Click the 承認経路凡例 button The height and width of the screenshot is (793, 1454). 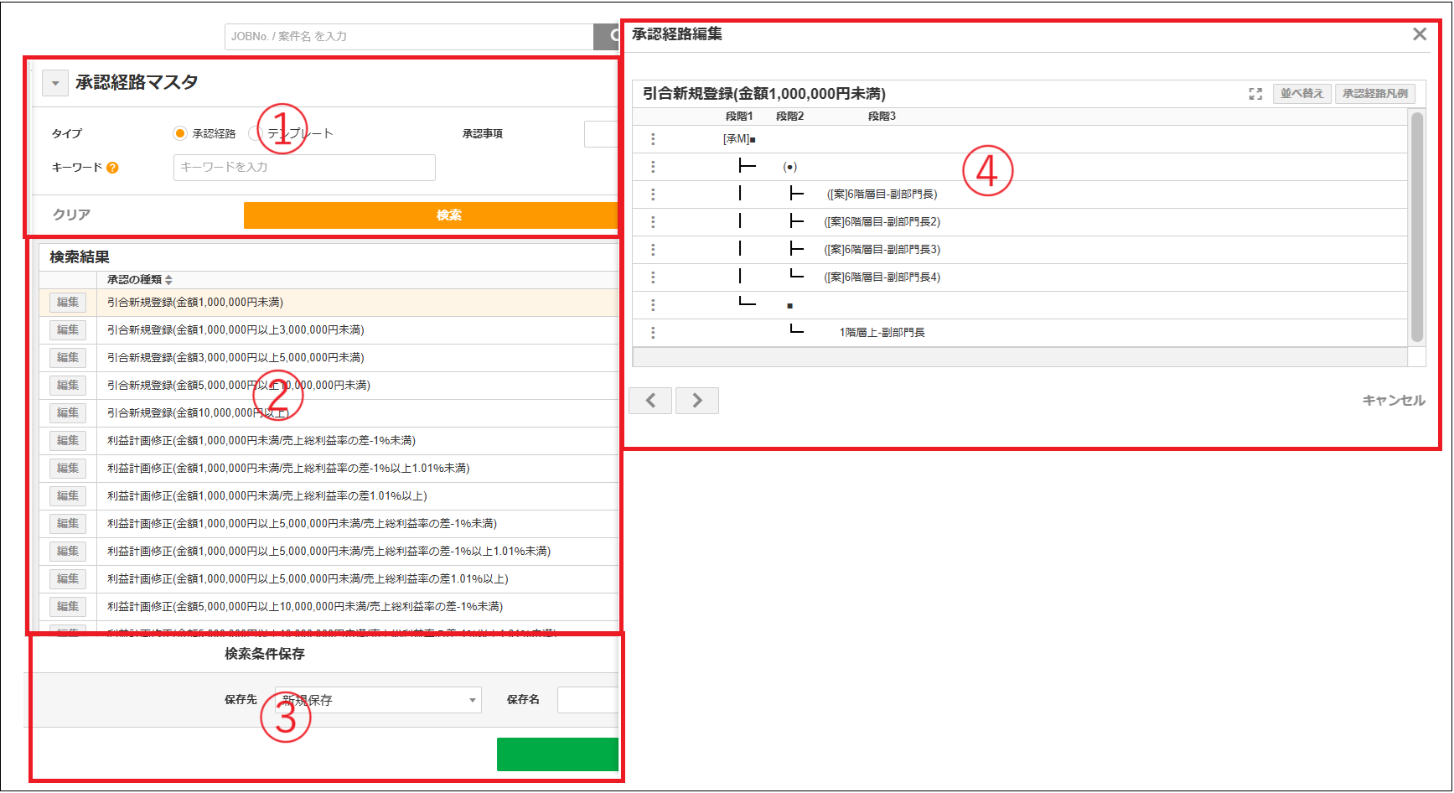pos(1374,94)
